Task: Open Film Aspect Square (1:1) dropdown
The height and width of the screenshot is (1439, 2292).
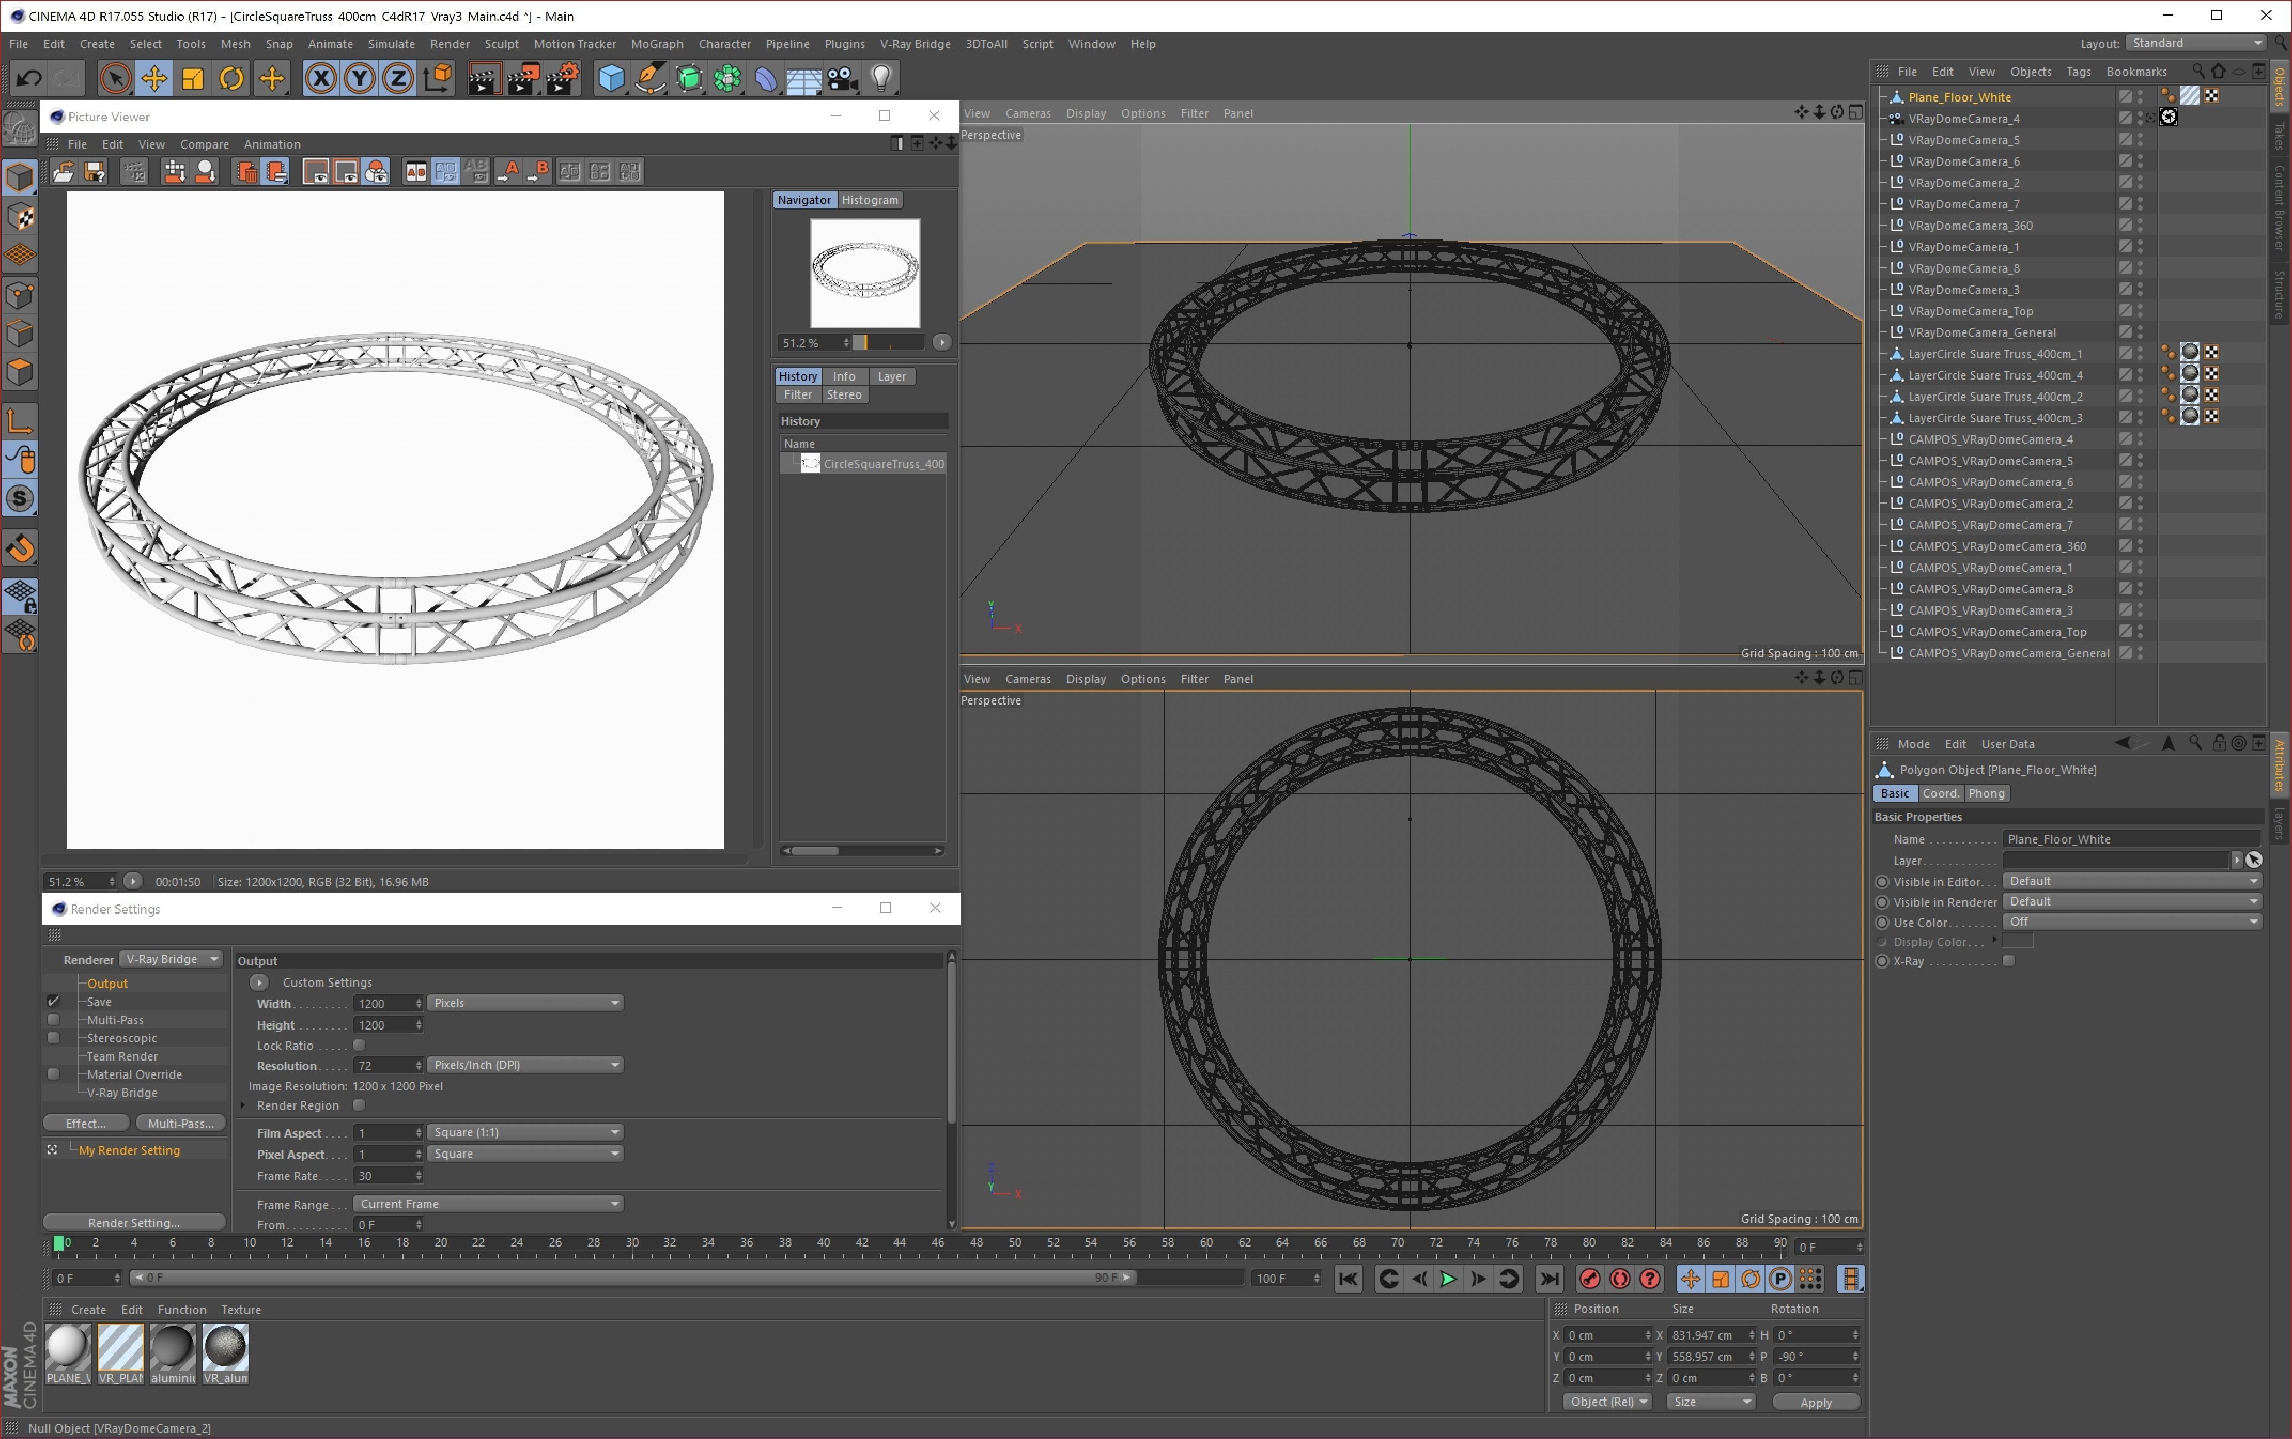Action: point(525,1132)
